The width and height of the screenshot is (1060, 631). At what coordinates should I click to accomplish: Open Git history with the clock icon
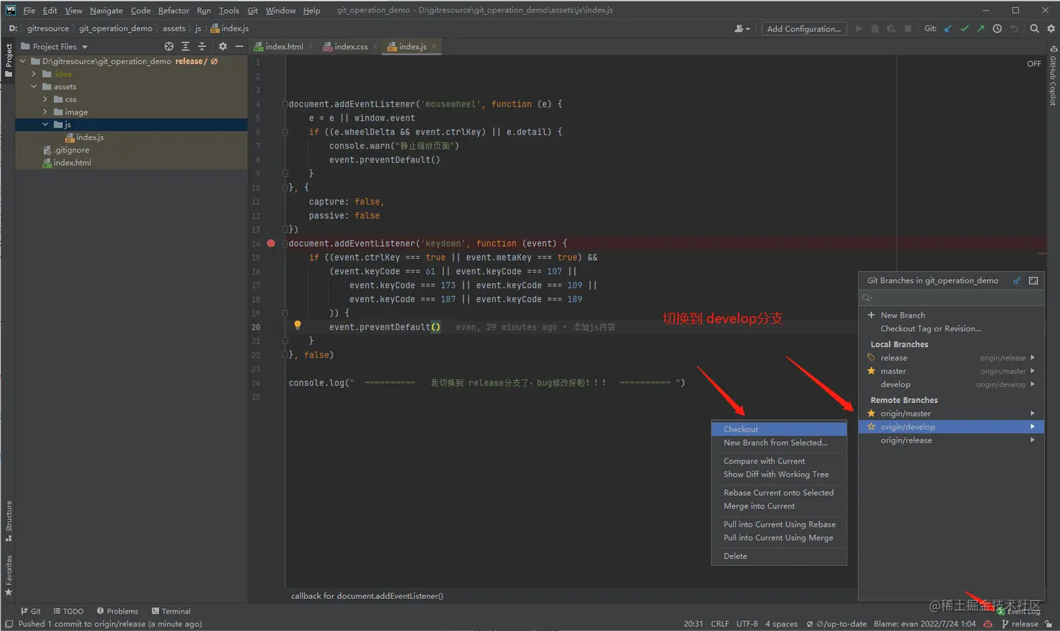click(x=997, y=29)
